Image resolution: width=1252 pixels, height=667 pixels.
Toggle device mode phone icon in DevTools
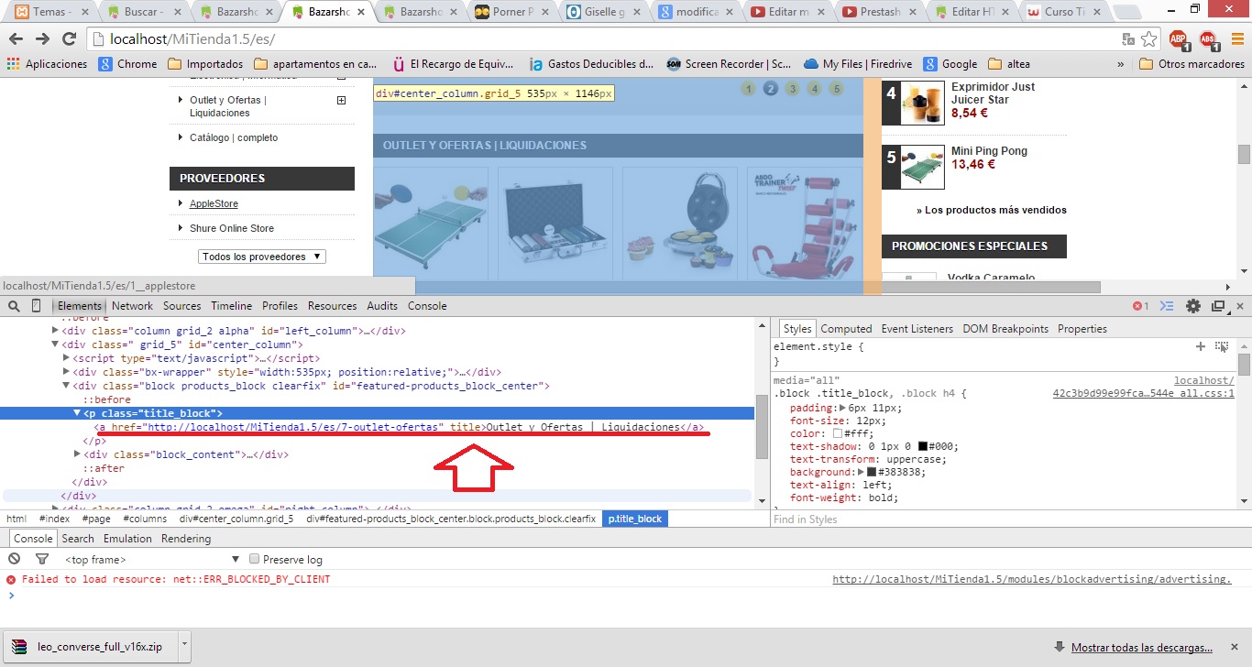36,306
